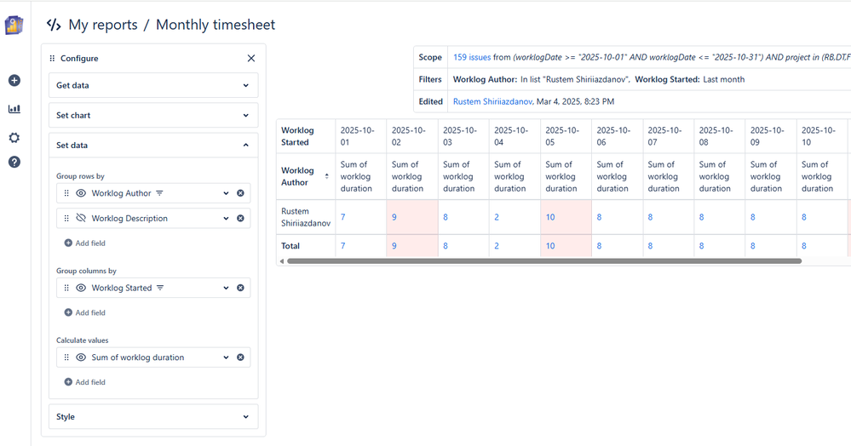Remove the Worklog Author field
This screenshot has height=446, width=851.
[240, 193]
